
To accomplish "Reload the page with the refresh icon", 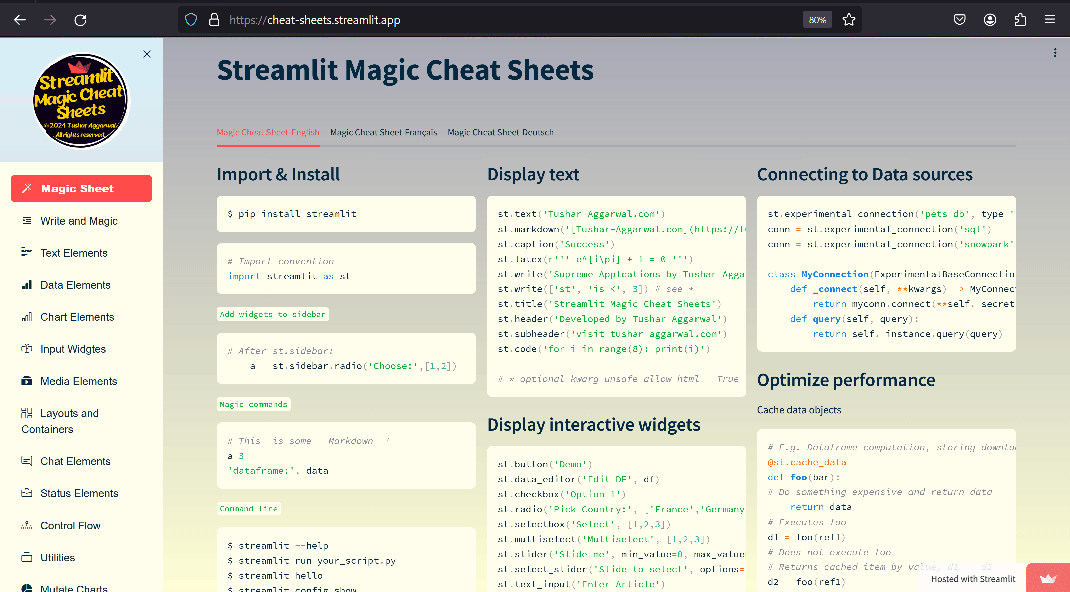I will click(x=80, y=19).
